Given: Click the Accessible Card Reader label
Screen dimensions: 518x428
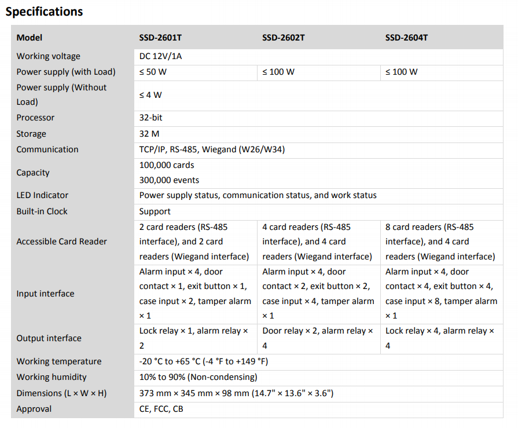Looking at the screenshot, I should tap(61, 242).
